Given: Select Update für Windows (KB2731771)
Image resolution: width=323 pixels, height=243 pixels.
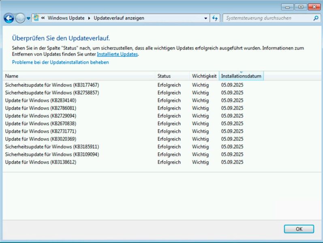Looking at the screenshot, I should [41, 131].
